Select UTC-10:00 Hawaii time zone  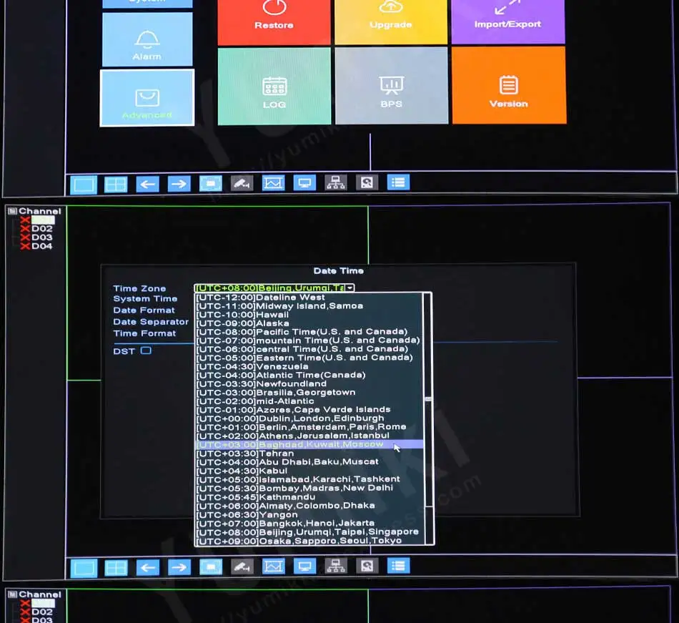pyautogui.click(x=309, y=315)
